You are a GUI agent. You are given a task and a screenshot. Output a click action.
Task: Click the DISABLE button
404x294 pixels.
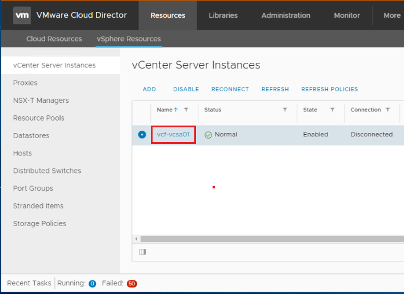point(186,89)
